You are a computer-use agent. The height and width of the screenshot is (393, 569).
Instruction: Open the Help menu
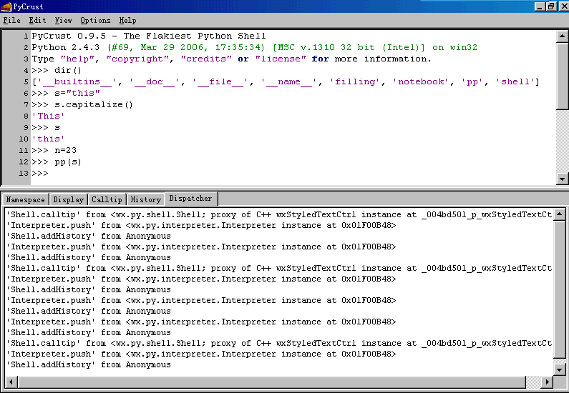pos(127,21)
